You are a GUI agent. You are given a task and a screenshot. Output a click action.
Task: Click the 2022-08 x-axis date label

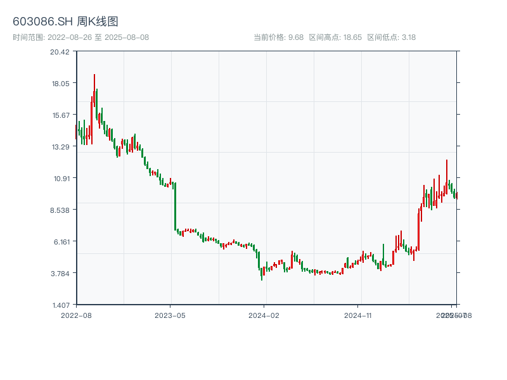click(x=76, y=315)
